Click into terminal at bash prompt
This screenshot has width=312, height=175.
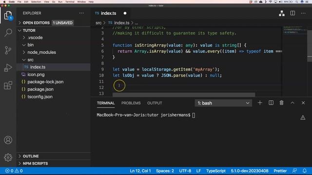[194, 115]
